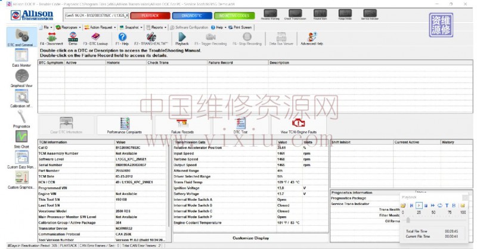Click the red PLAYBACK status button
477x249 pixels.
click(150, 15)
